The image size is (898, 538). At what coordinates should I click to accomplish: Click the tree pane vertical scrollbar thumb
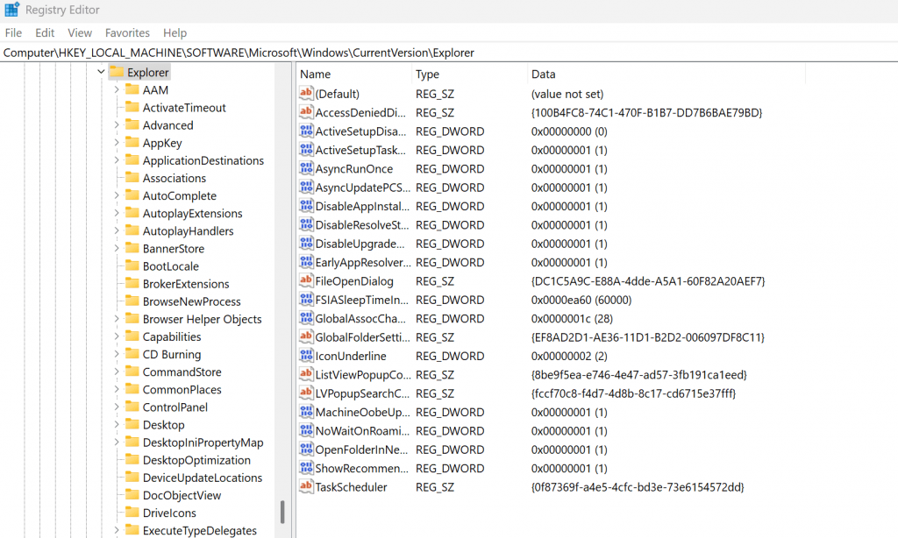coord(282,513)
